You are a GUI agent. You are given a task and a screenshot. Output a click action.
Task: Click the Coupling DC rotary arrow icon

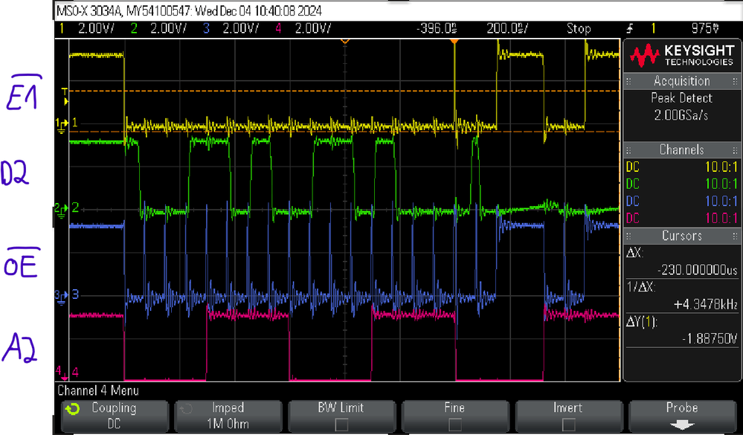72,409
